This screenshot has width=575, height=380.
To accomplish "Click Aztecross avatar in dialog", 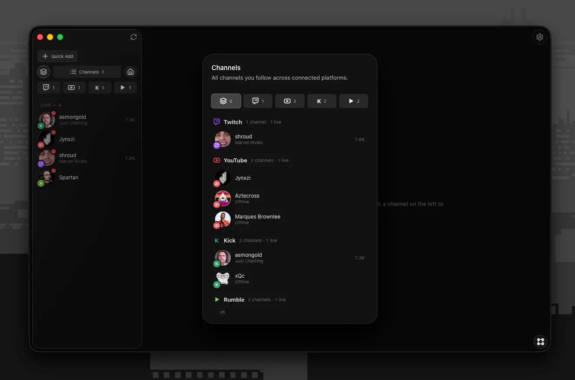I will click(222, 198).
